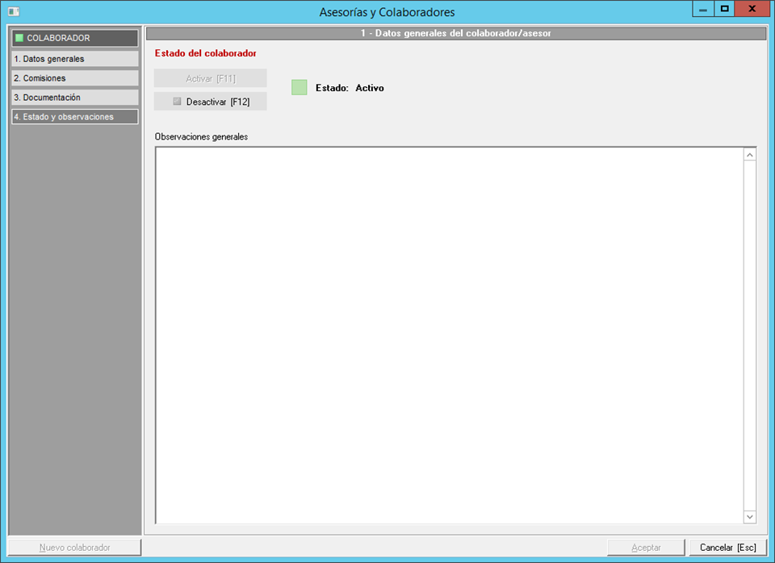
Task: Open the Datos generales section
Action: (x=74, y=59)
